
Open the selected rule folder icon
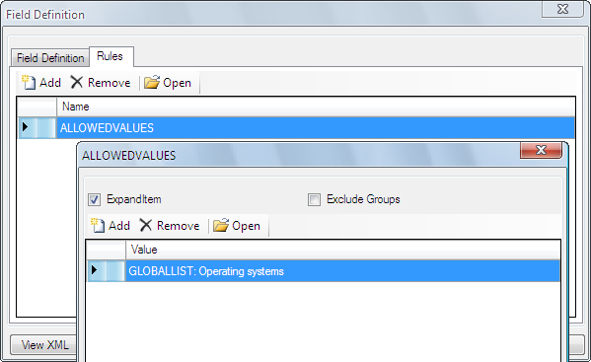point(168,83)
